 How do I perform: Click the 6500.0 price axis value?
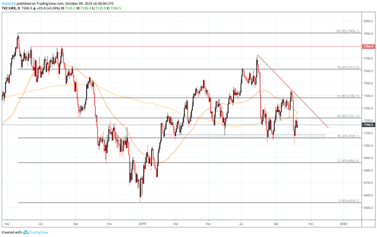pyautogui.click(x=368, y=208)
